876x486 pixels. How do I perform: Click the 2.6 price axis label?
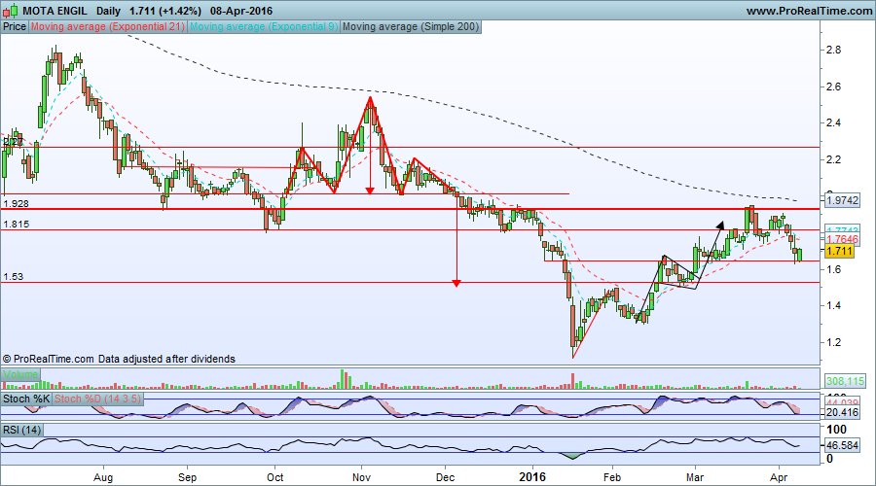(833, 87)
